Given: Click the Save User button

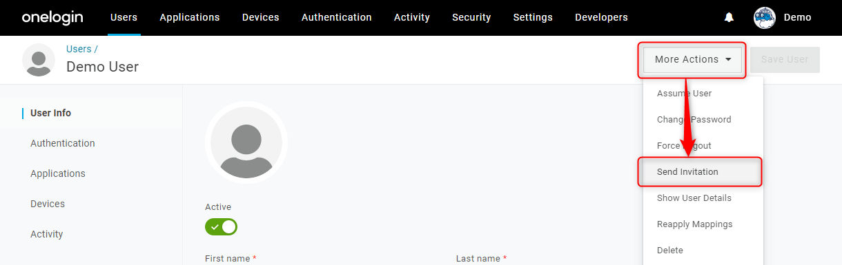Looking at the screenshot, I should click(785, 60).
